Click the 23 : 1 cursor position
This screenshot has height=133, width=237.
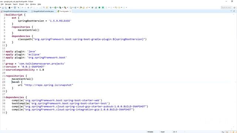tap(175, 132)
